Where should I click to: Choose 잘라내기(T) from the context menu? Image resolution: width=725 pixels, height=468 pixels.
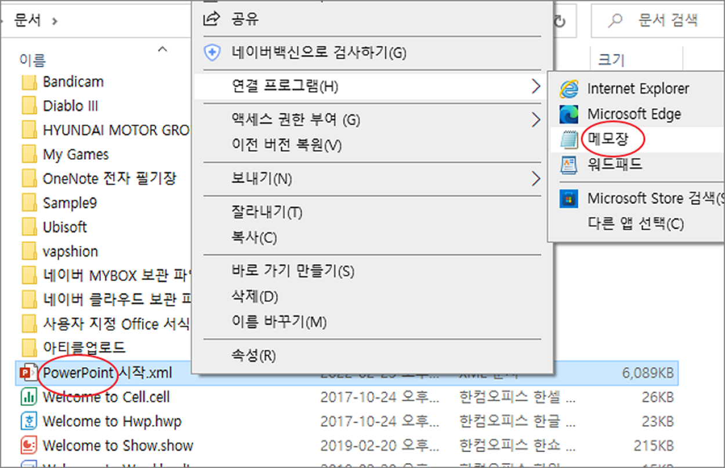[267, 213]
